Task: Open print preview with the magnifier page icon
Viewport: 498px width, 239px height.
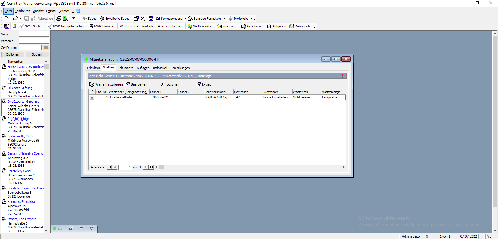Action: coord(65,19)
